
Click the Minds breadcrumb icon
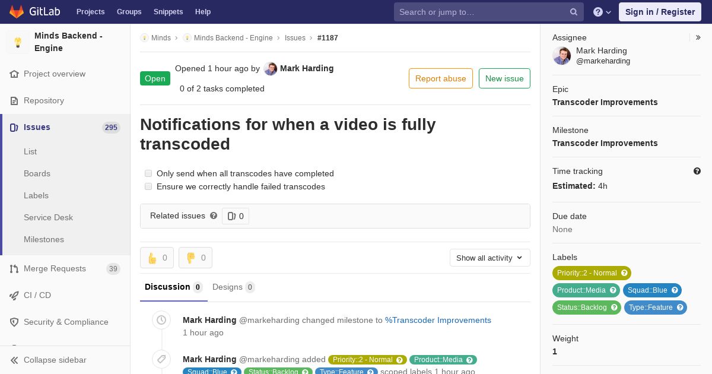point(144,38)
